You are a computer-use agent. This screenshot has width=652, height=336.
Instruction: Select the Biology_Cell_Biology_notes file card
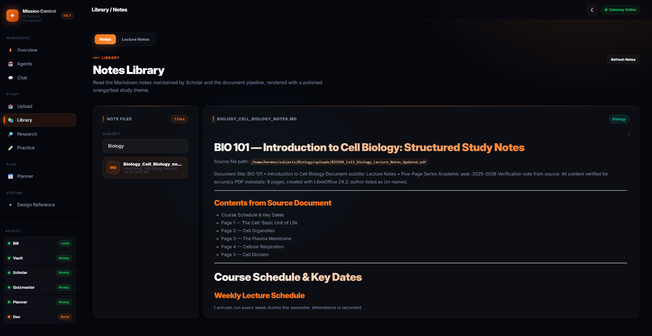(x=145, y=168)
